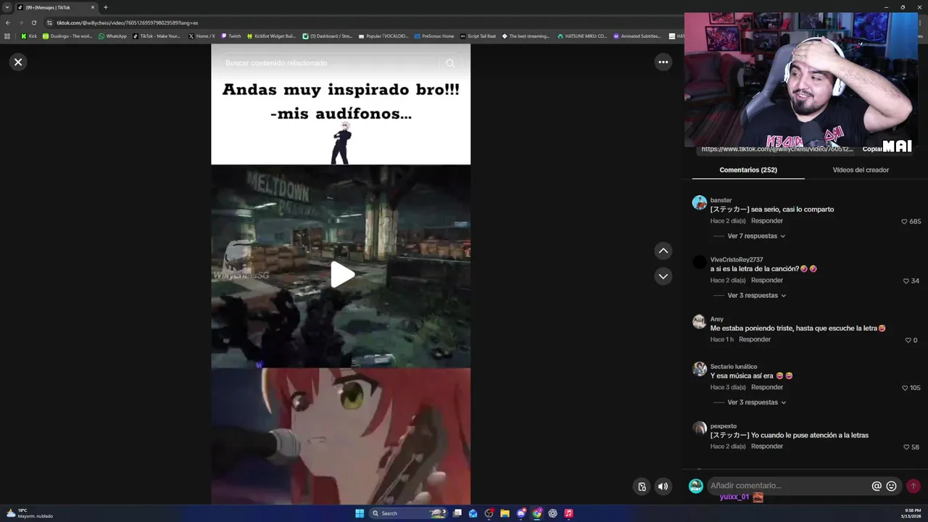This screenshot has height=522, width=928.
Task: Open Arey's profile avatar
Action: point(699,321)
